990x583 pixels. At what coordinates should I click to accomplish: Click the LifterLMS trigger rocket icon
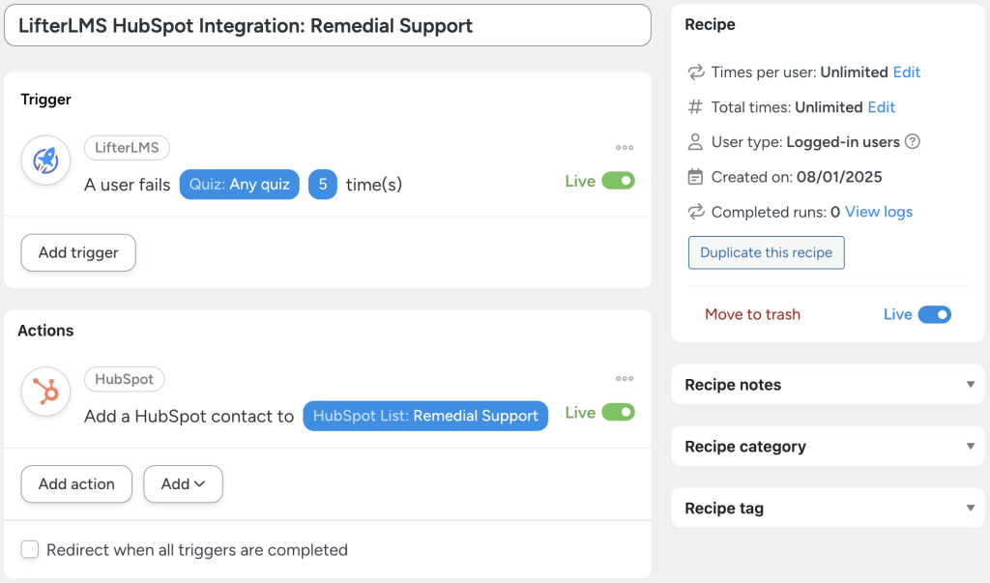coord(45,160)
